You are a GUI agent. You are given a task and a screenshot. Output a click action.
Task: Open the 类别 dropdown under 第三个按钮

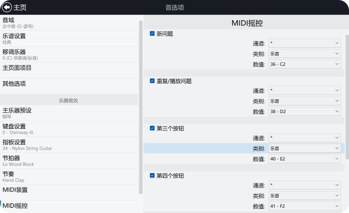tap(304, 148)
